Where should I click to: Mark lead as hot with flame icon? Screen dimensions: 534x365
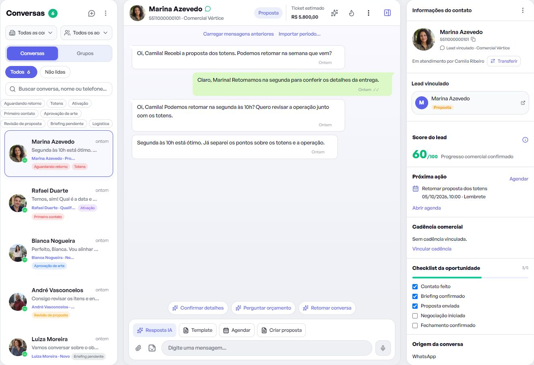[352, 13]
